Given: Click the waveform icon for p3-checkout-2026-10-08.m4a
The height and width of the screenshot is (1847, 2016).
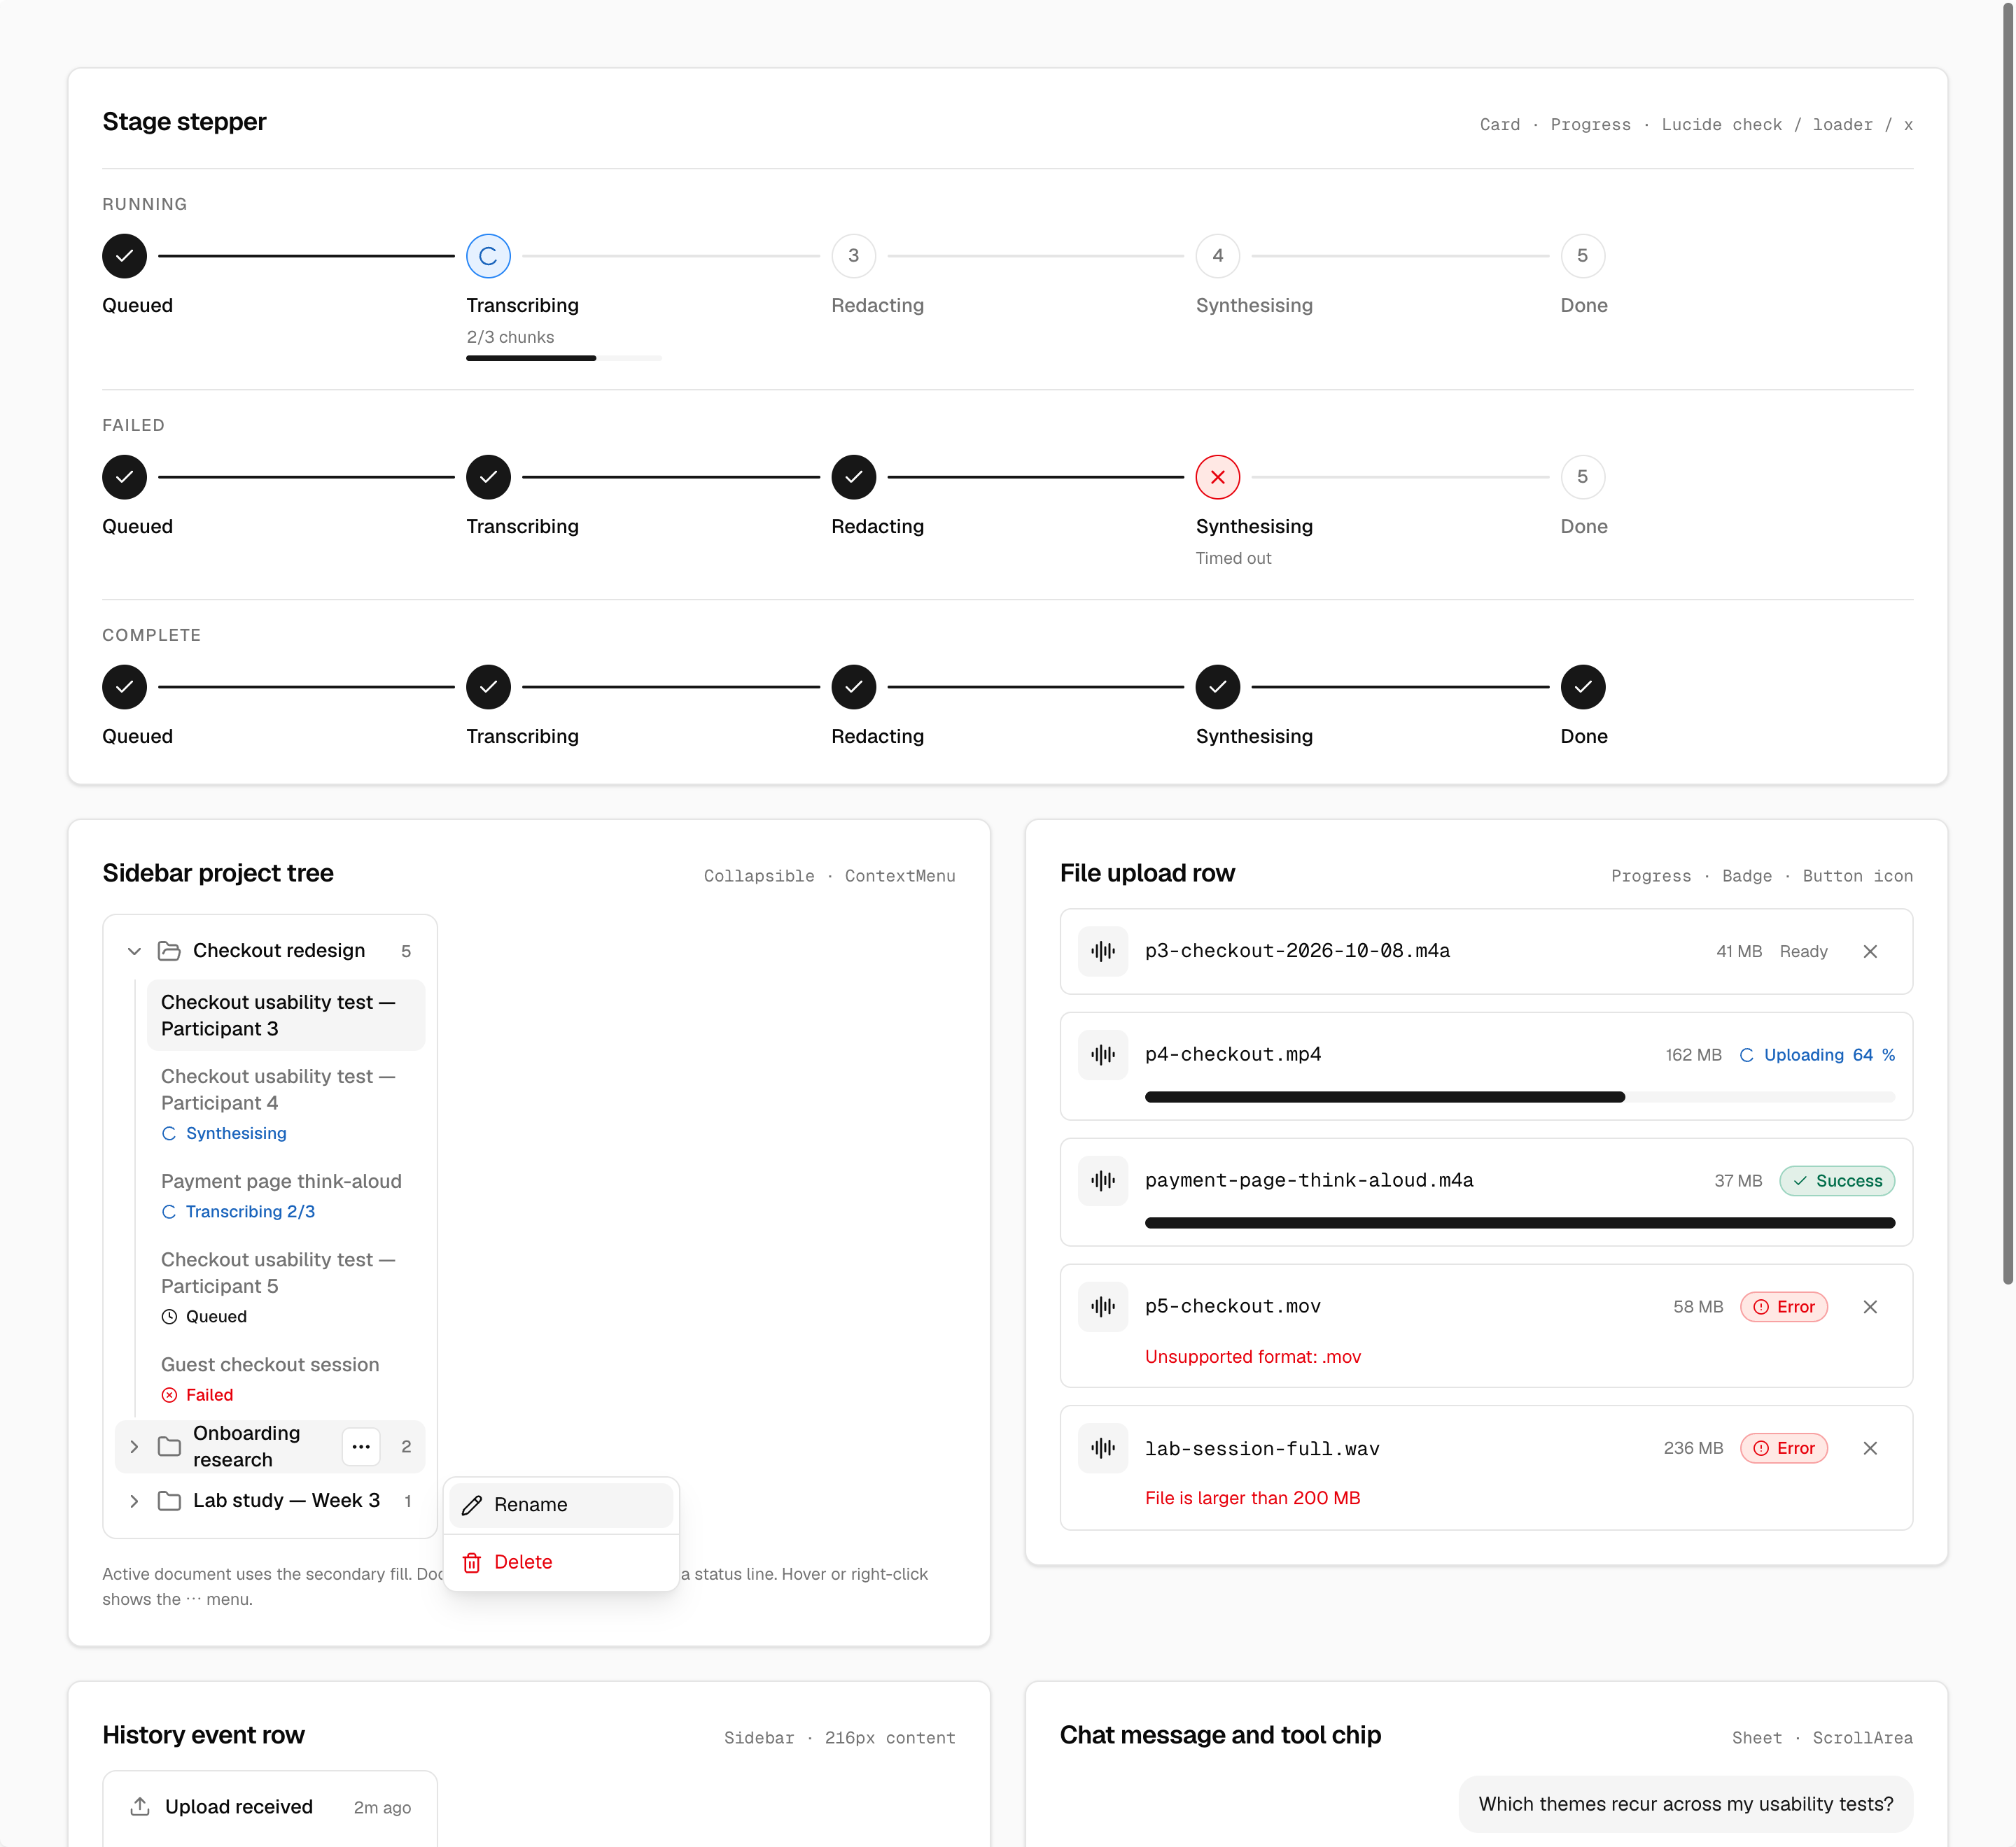Looking at the screenshot, I should 1103,951.
